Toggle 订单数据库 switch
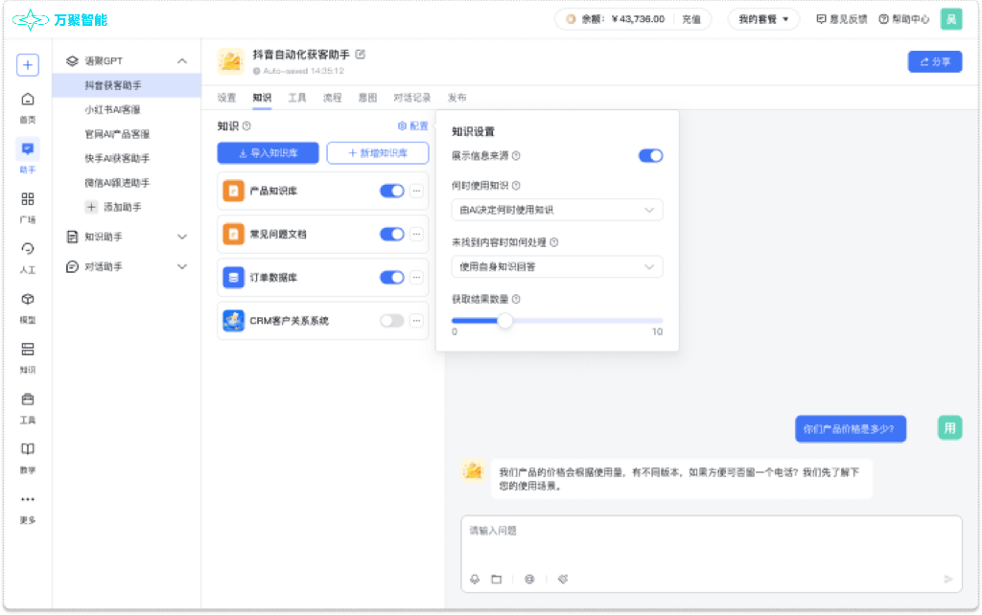 392,277
